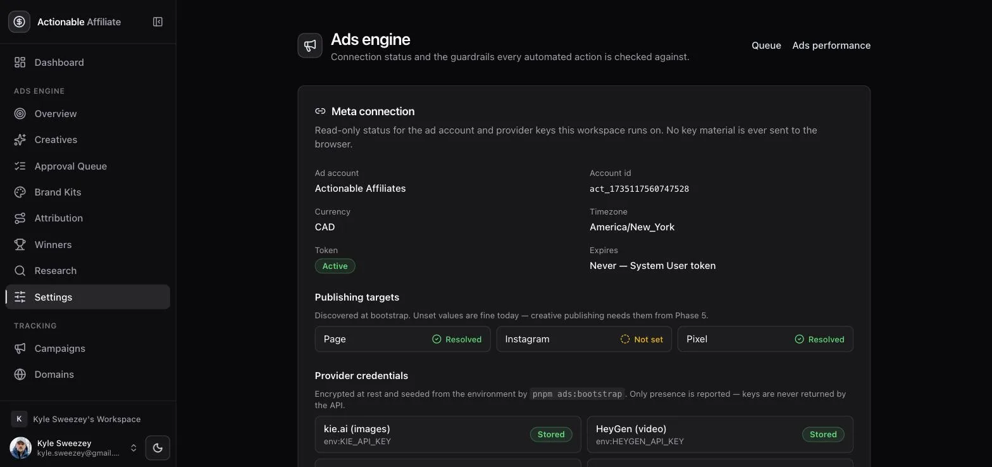
Task: Click the Creatives sparkle icon
Action: pos(20,139)
